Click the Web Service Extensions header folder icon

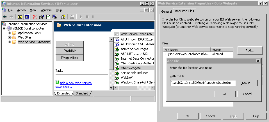point(59,25)
